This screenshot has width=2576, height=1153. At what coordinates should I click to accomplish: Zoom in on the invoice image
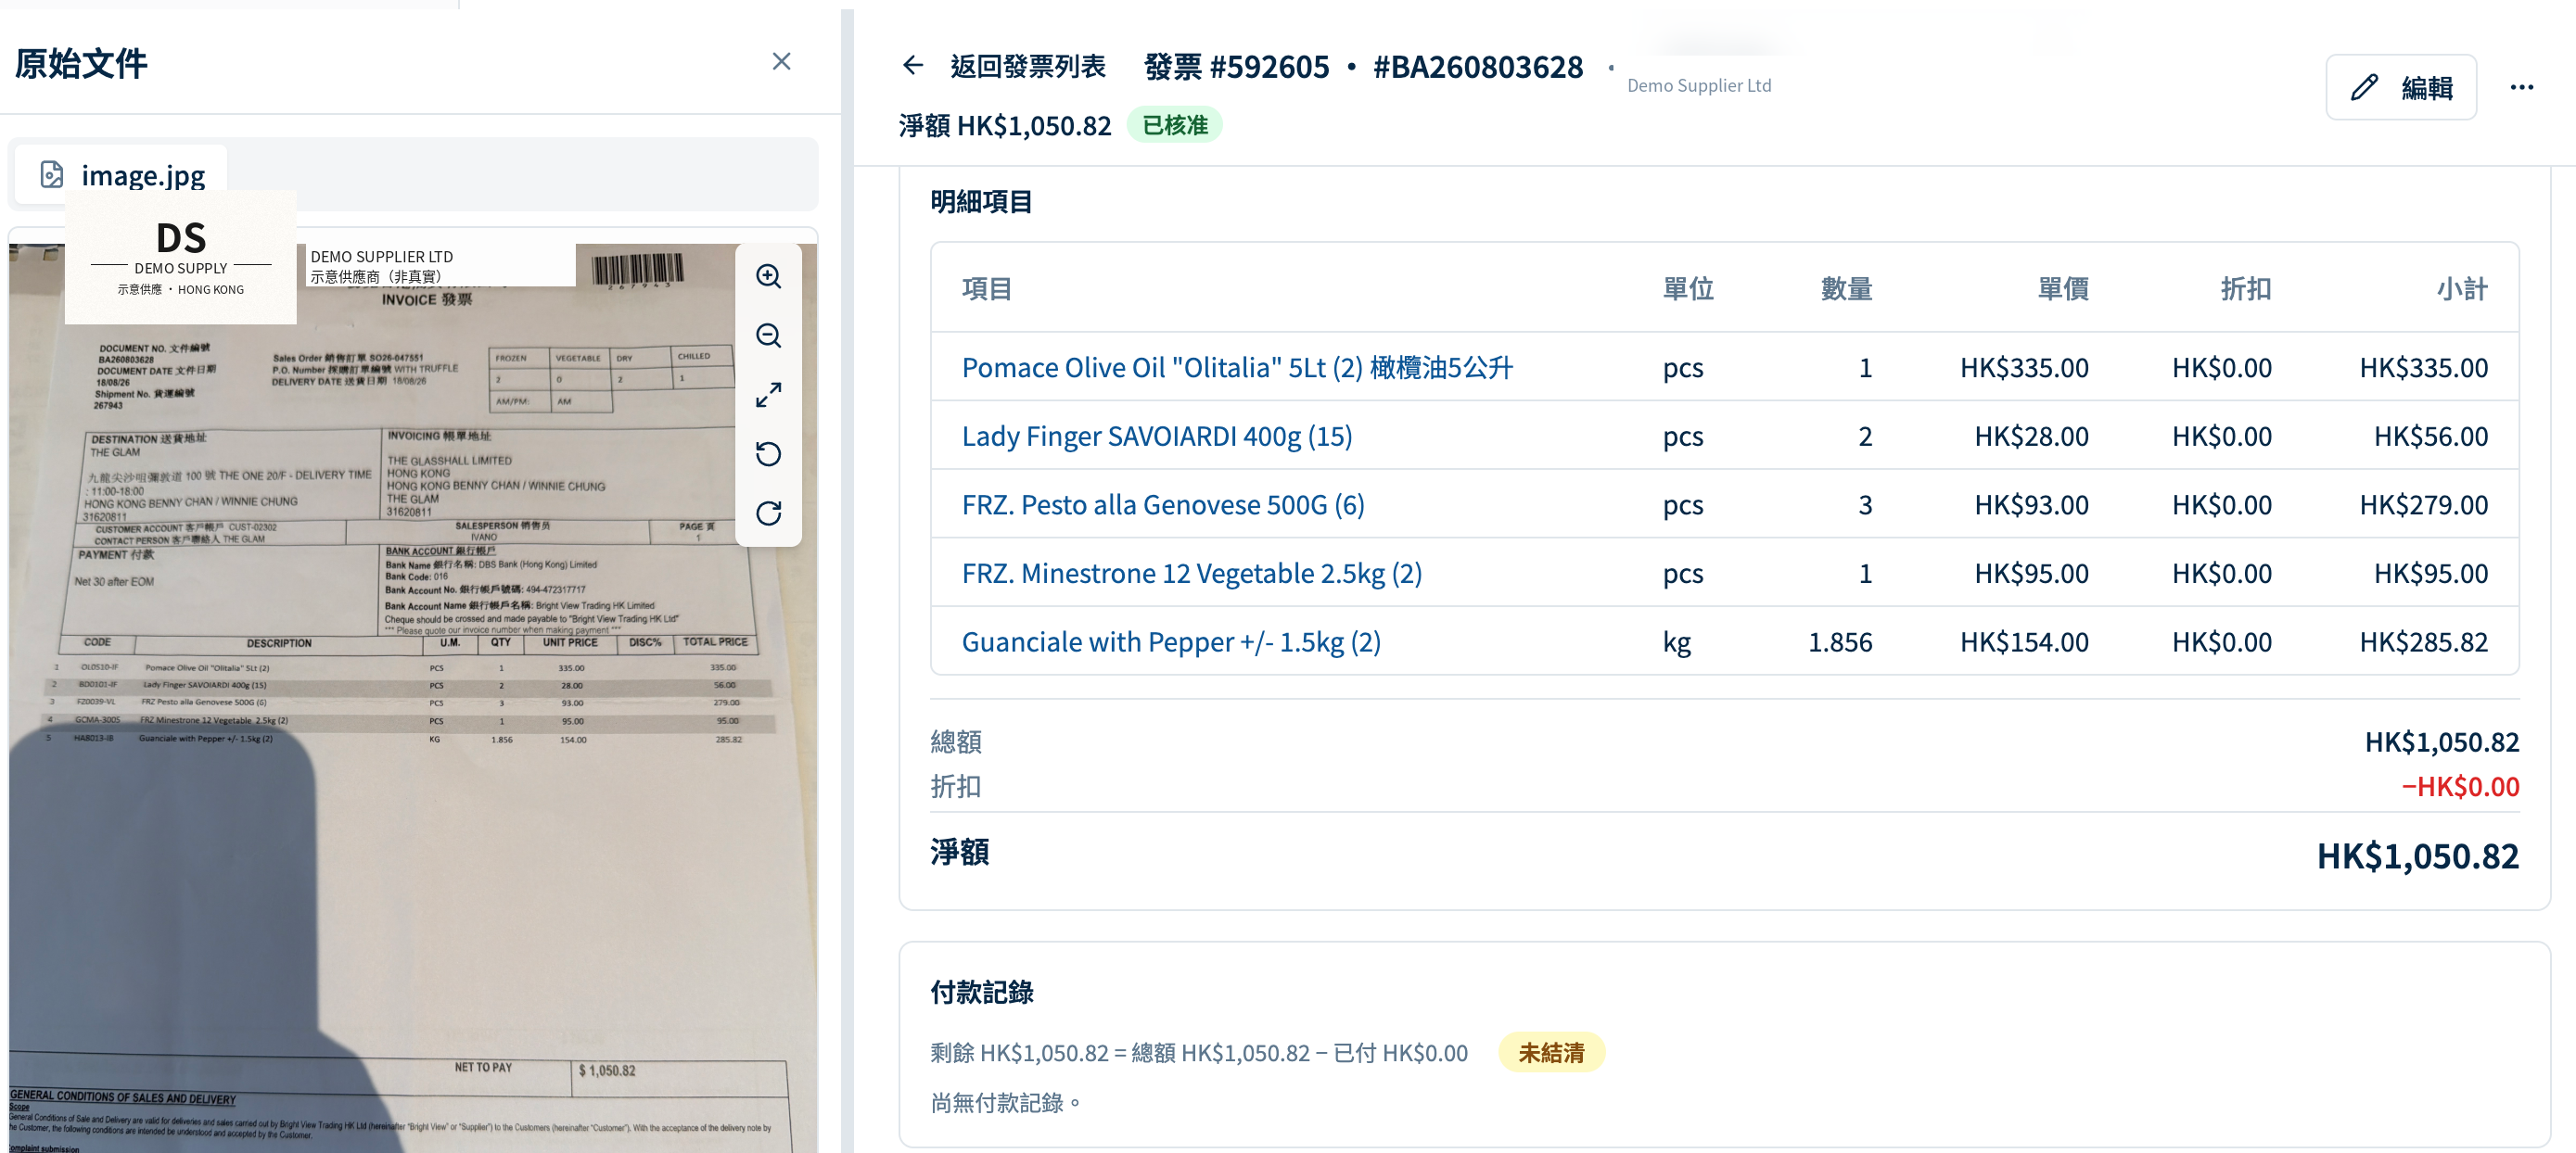[768, 277]
